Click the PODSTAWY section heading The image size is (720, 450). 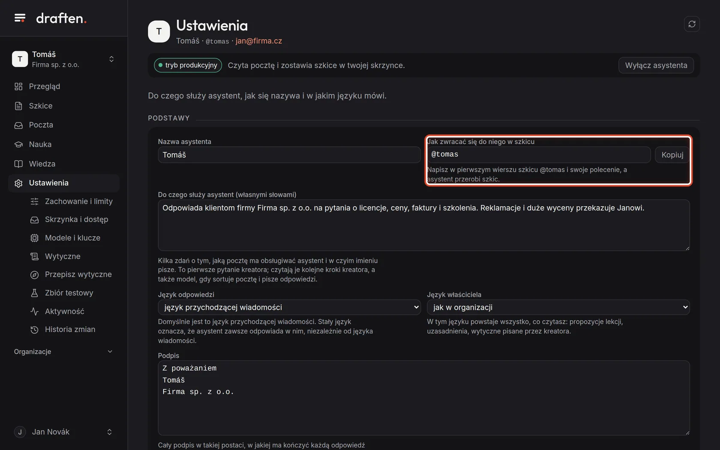[169, 118]
